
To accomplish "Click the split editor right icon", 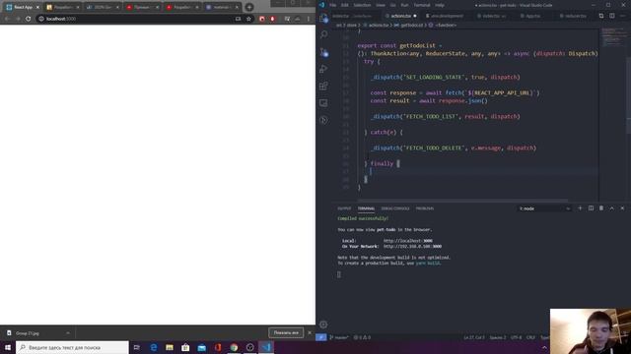I will [x=611, y=16].
